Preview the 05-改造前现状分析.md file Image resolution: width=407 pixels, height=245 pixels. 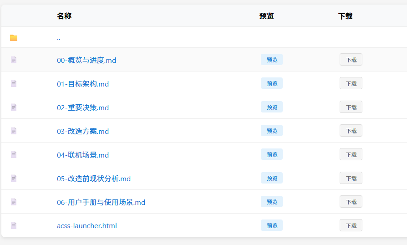pyautogui.click(x=272, y=178)
